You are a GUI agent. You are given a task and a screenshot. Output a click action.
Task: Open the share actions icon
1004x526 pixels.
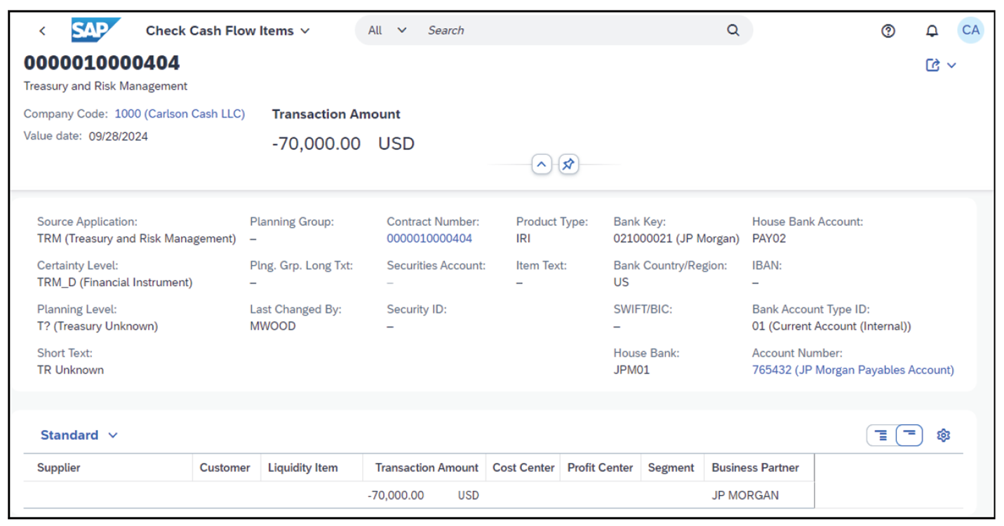coord(932,65)
